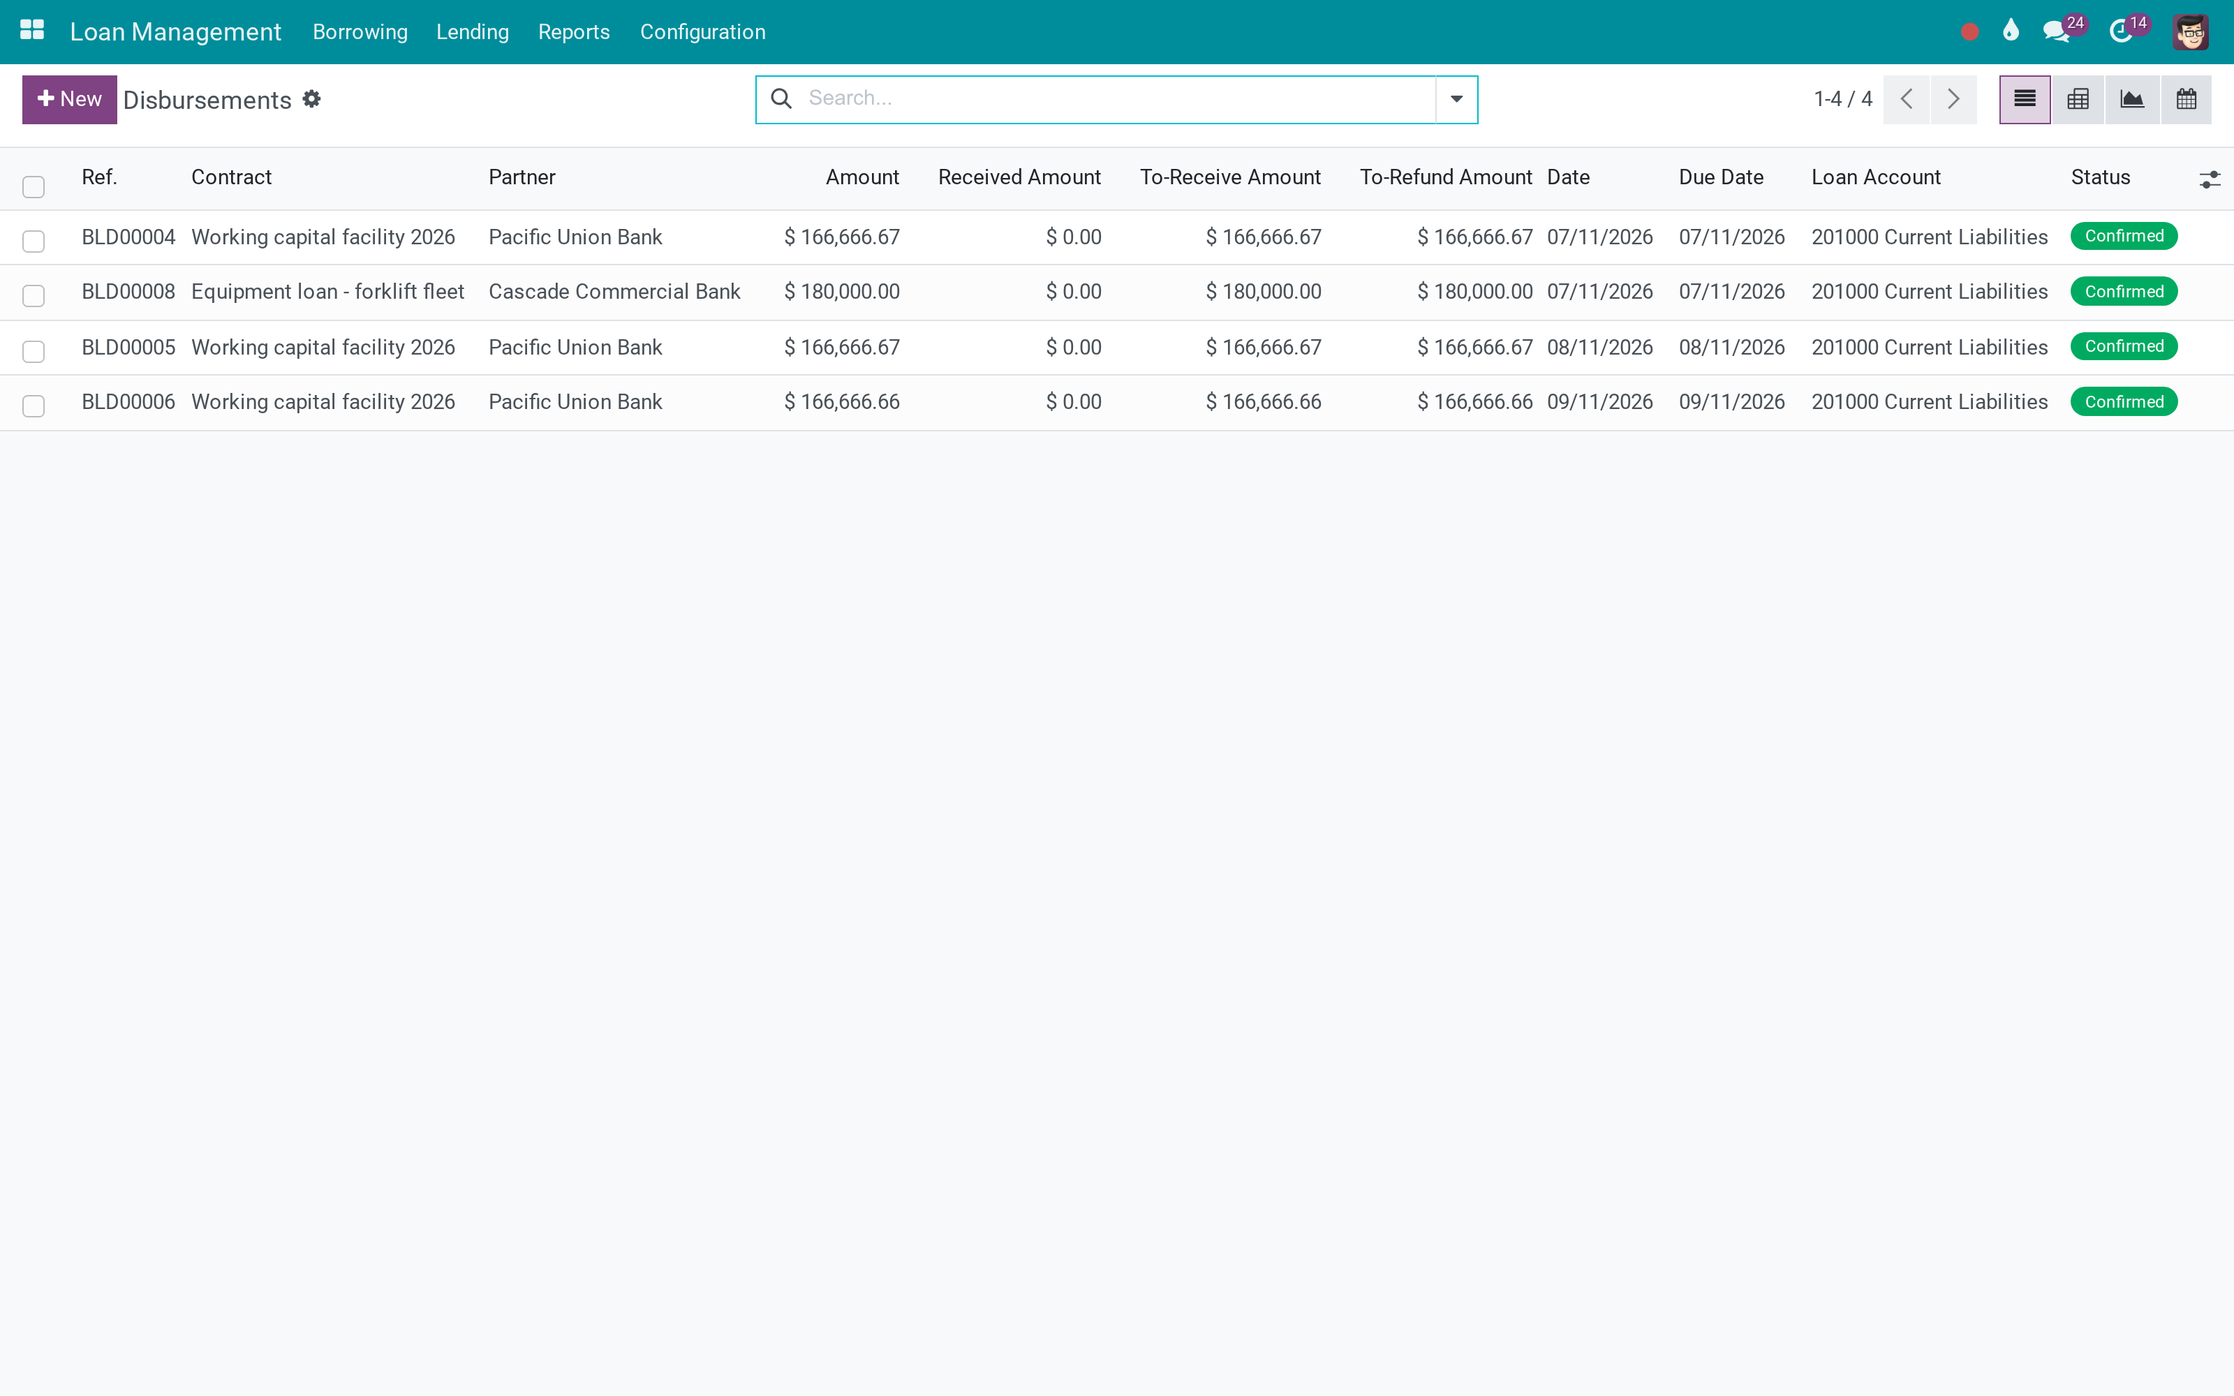Open the main apps grid menu
The width and height of the screenshot is (2234, 1396).
tap(32, 31)
